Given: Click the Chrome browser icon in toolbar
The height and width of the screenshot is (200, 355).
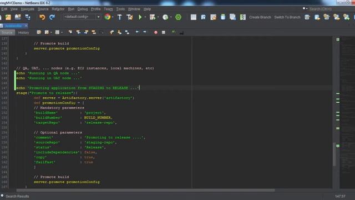Looking at the screenshot, I should point(108,17).
